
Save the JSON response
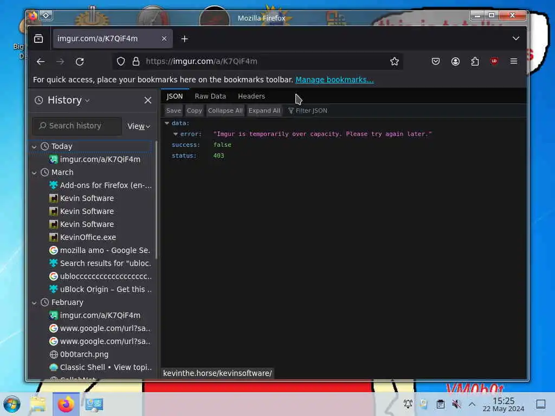point(173,110)
